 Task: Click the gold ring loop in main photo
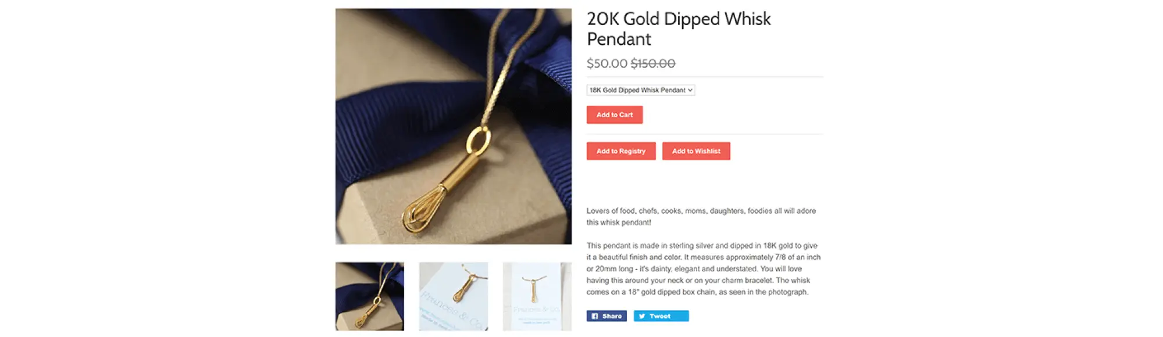click(x=479, y=141)
